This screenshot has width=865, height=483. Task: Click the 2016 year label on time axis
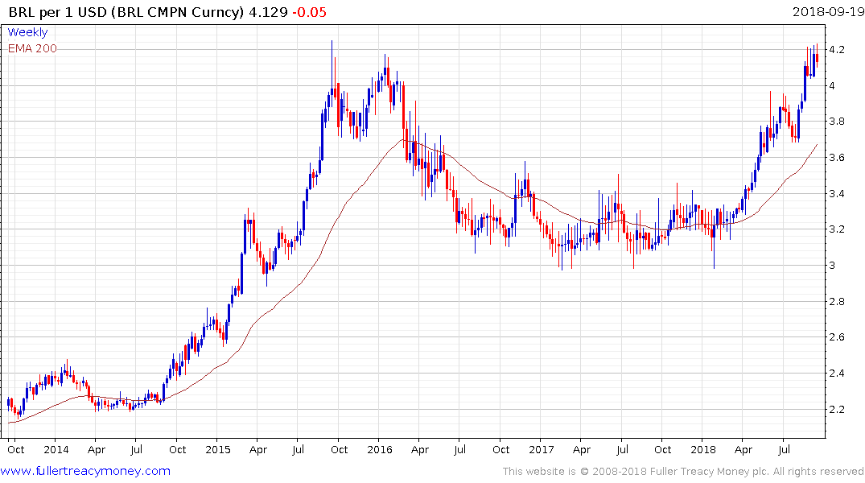click(380, 449)
